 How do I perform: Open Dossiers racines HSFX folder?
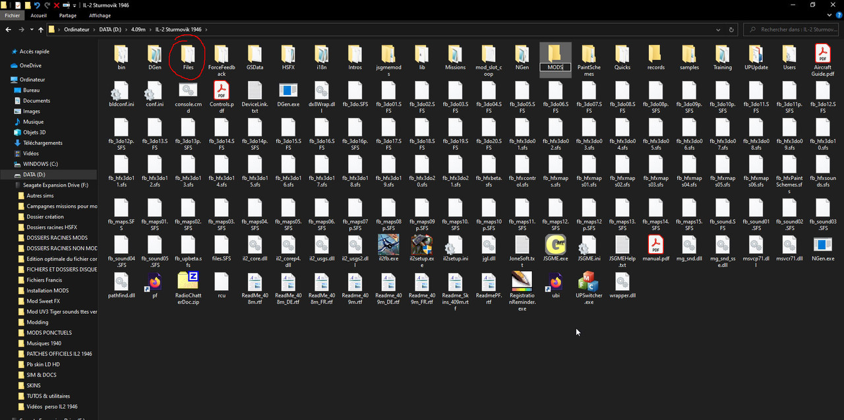[52, 227]
